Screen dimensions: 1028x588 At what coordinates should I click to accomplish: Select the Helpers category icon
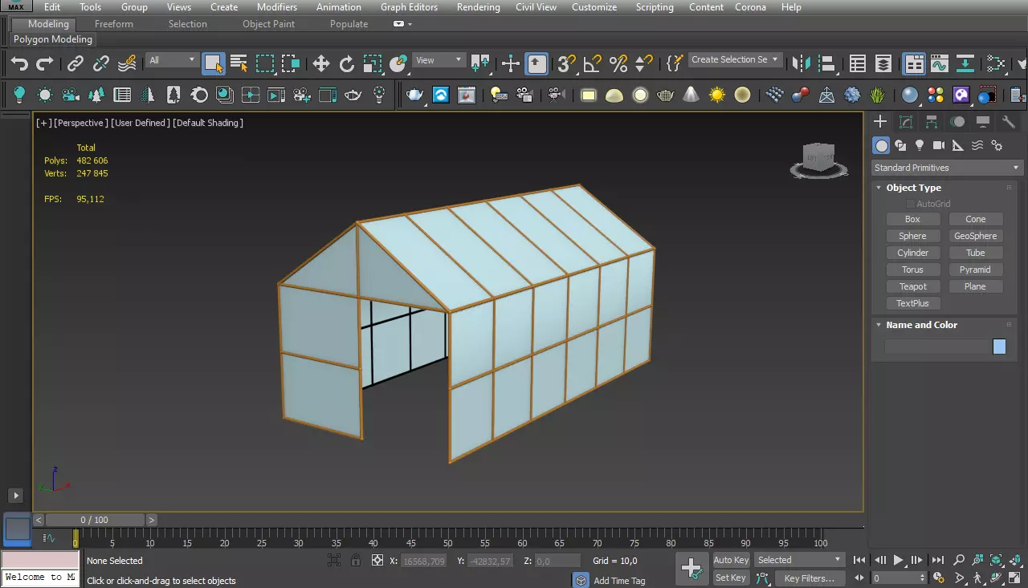(958, 145)
